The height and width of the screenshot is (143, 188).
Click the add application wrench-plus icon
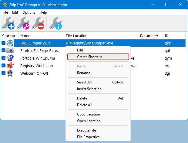tap(8, 24)
